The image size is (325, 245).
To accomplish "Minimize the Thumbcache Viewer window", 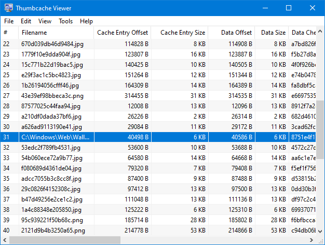I will (x=265, y=8).
